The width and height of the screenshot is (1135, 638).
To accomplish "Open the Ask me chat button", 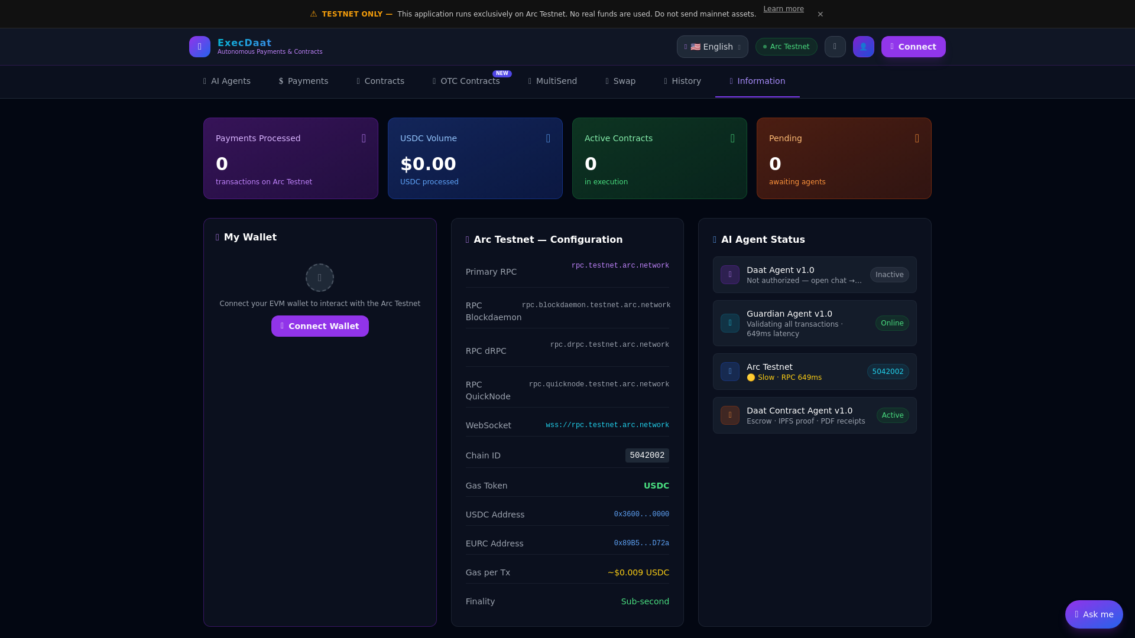I will [x=1094, y=614].
